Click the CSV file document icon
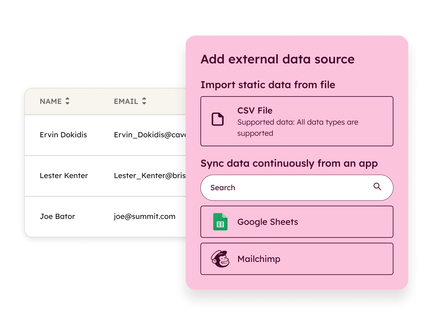 coord(217,119)
